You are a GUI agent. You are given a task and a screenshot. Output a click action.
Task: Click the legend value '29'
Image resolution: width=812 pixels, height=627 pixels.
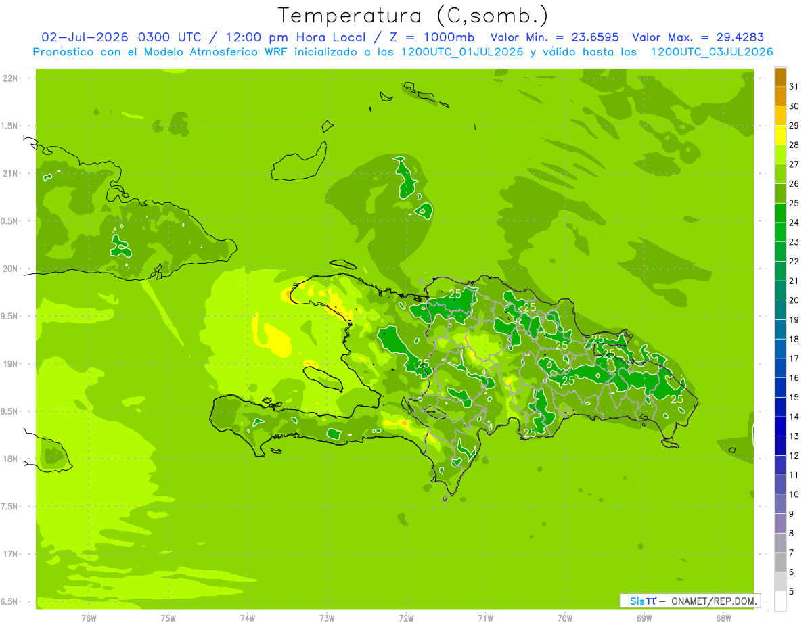pos(794,126)
